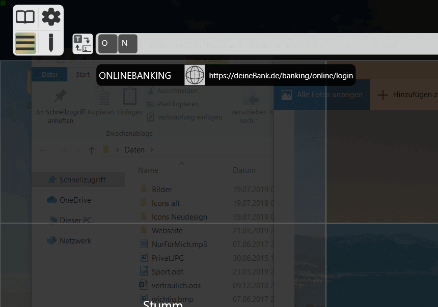Click the spreadsheet icon of vertraulich.ods

click(x=144, y=285)
